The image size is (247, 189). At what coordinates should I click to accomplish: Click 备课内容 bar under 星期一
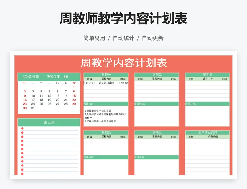tap(106, 104)
